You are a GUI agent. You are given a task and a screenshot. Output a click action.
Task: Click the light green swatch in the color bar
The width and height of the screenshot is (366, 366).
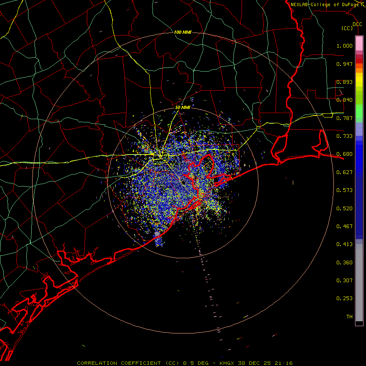pos(359,111)
